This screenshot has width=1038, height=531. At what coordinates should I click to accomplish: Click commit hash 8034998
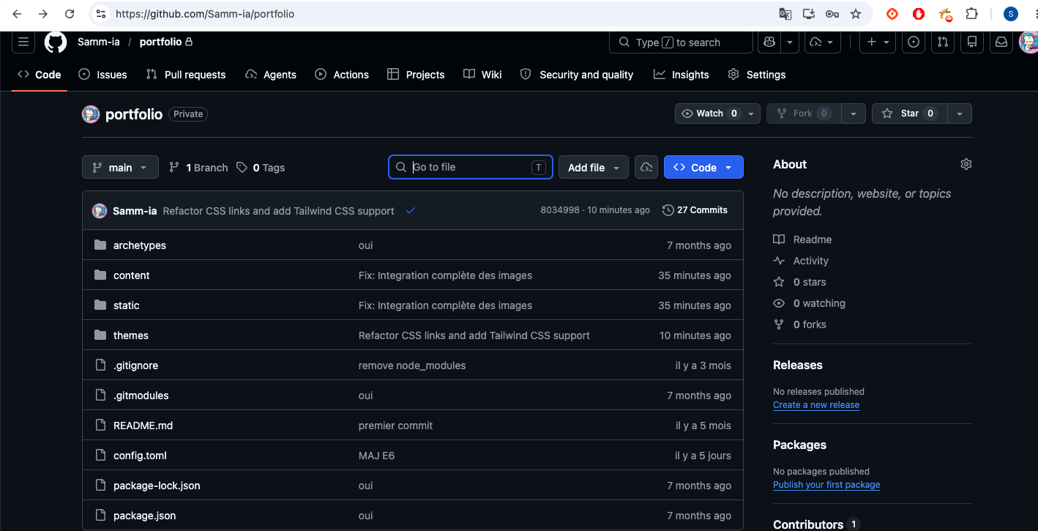(560, 210)
